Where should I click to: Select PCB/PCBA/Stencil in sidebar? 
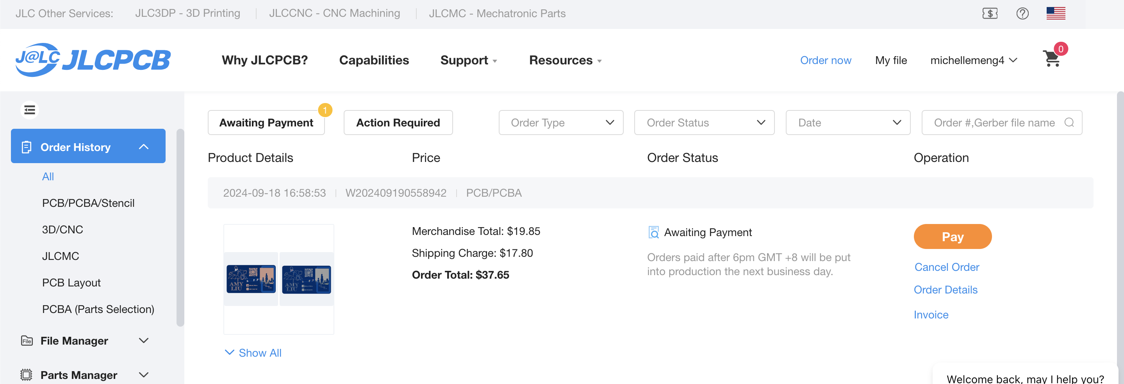click(88, 203)
